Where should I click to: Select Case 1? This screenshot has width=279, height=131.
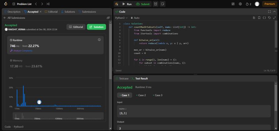point(125,95)
